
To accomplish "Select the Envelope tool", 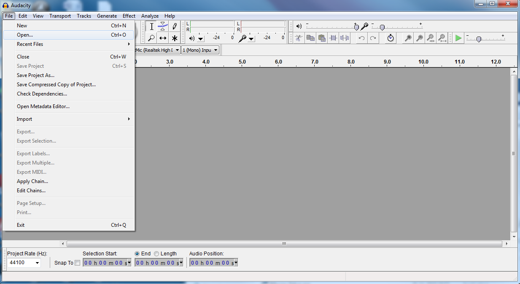I will [163, 26].
